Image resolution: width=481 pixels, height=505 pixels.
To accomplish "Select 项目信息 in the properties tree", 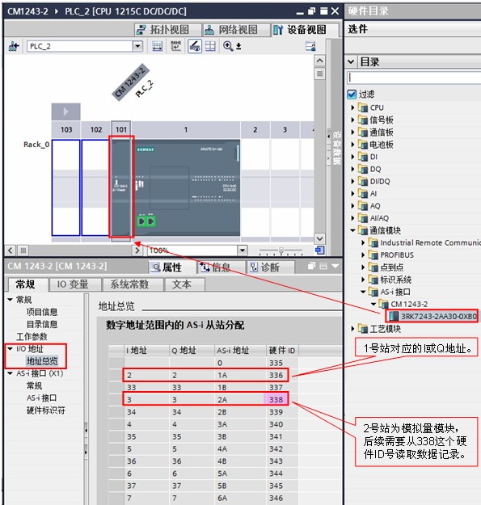I will (42, 312).
